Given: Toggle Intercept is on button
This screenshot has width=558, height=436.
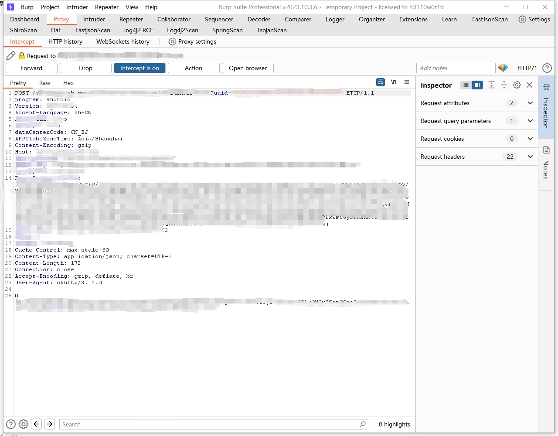Looking at the screenshot, I should tap(139, 68).
